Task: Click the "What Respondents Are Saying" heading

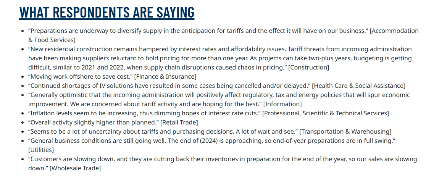Action: click(x=107, y=12)
